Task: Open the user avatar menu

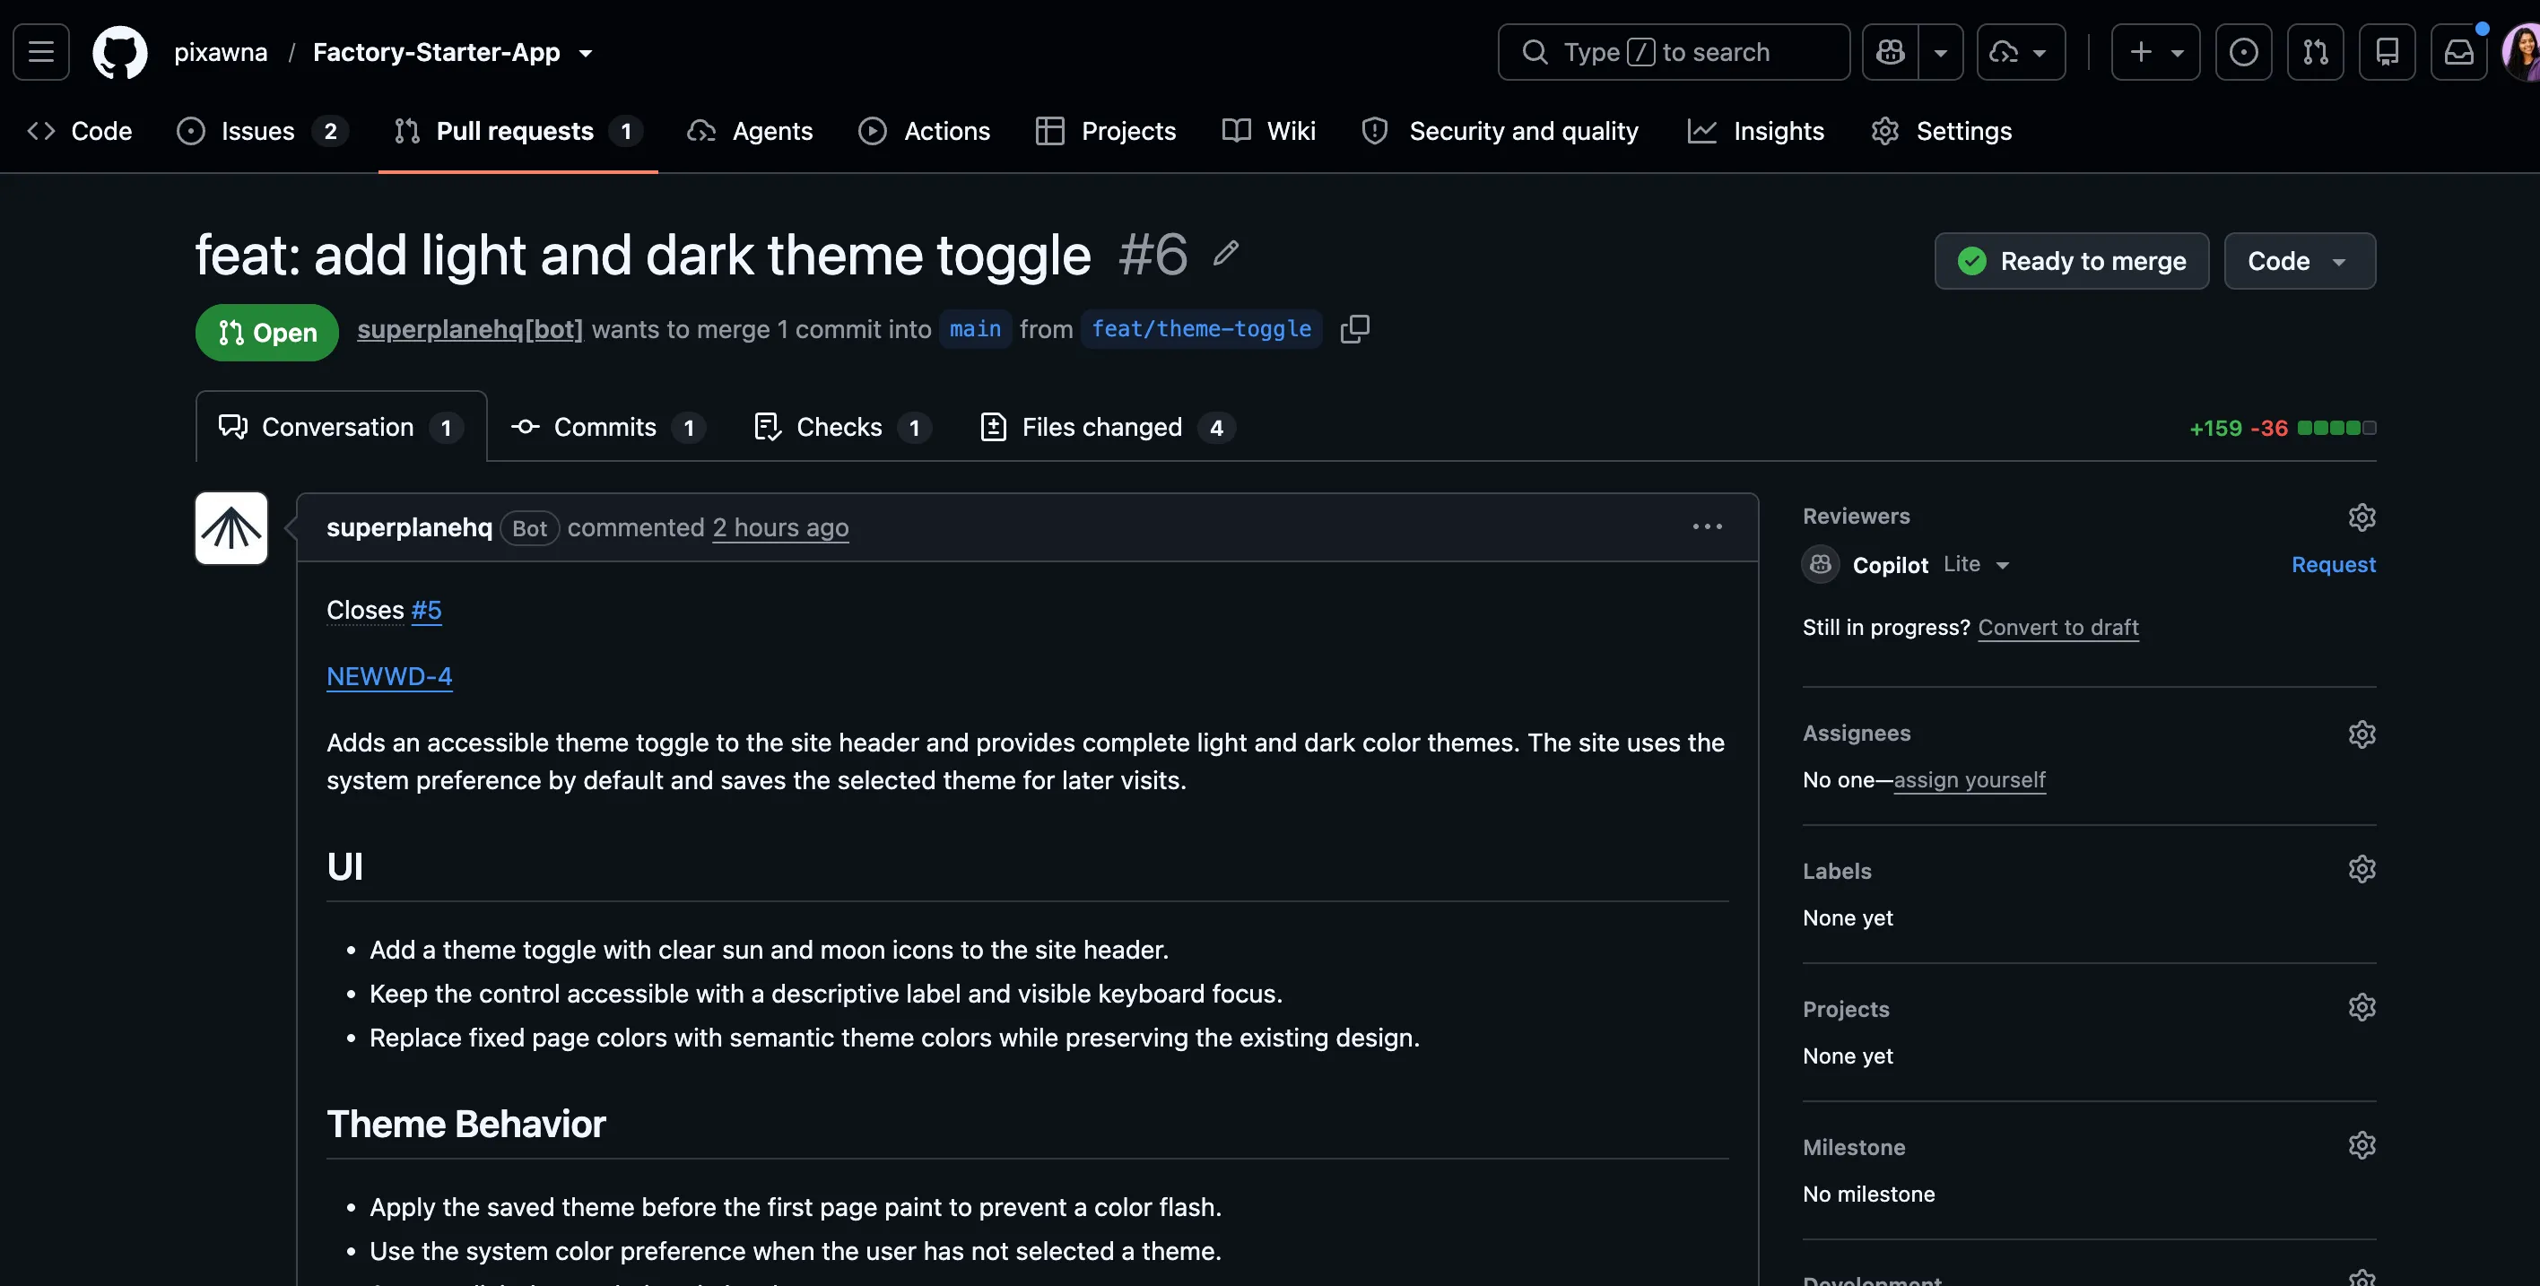Action: (x=2521, y=52)
